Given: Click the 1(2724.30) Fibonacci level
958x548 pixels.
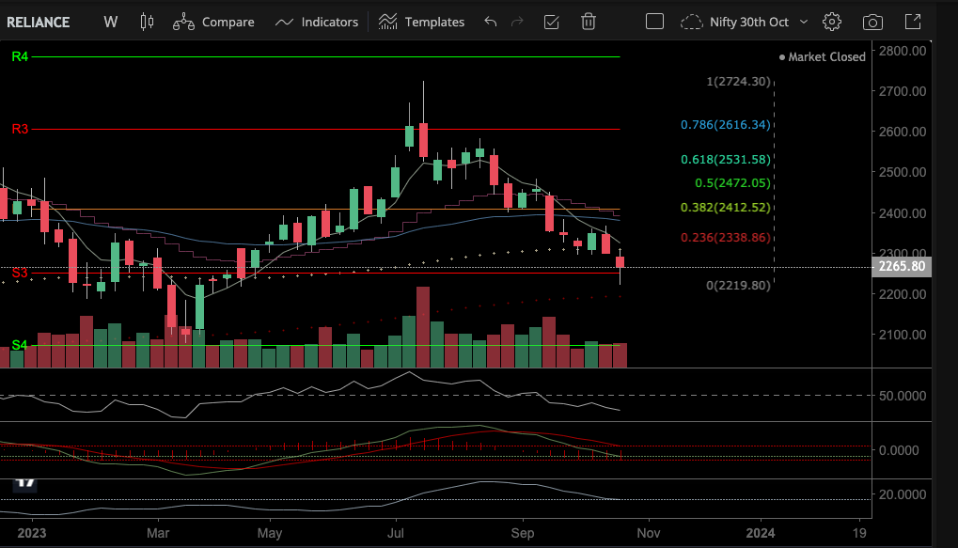Looking at the screenshot, I should tap(738, 81).
